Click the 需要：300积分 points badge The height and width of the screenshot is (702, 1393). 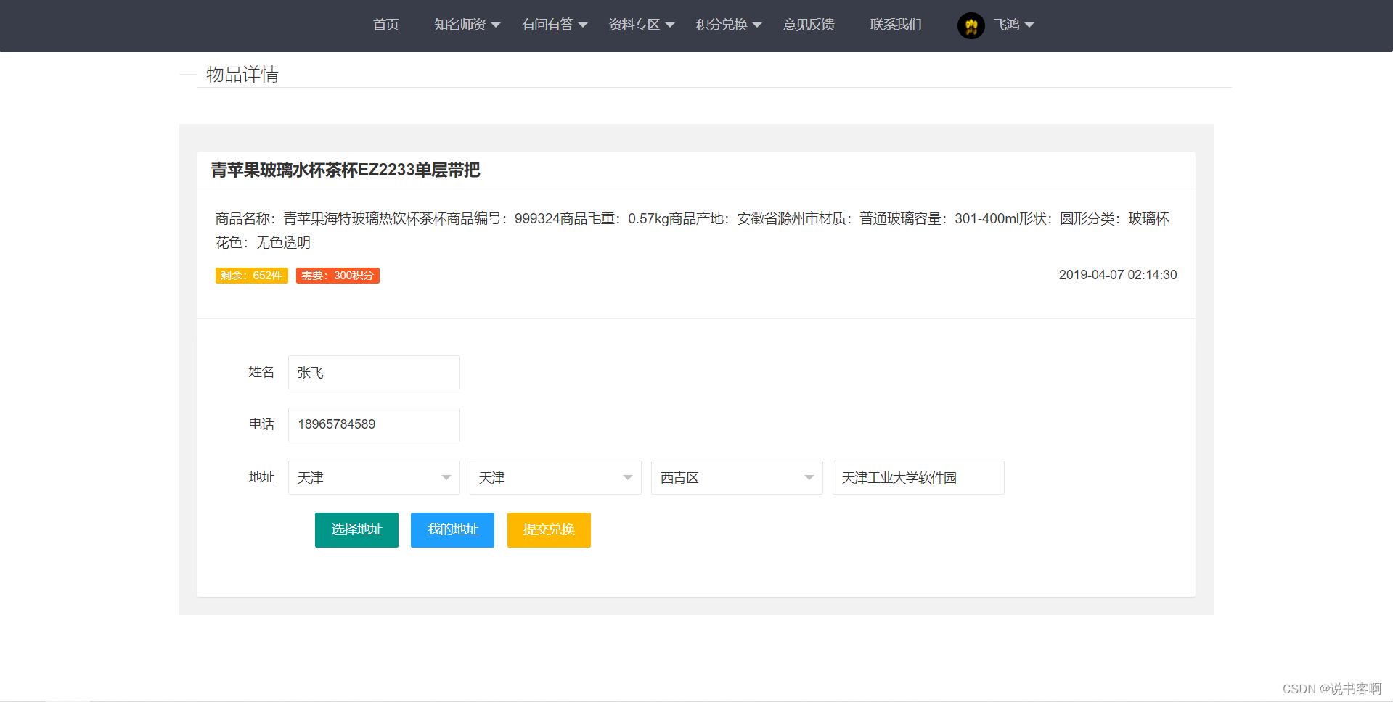click(x=338, y=276)
